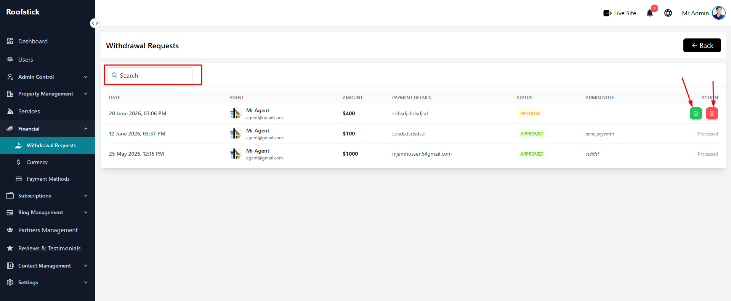Click the search magnifier icon
Viewport: 731px width, 301px height.
click(x=114, y=75)
